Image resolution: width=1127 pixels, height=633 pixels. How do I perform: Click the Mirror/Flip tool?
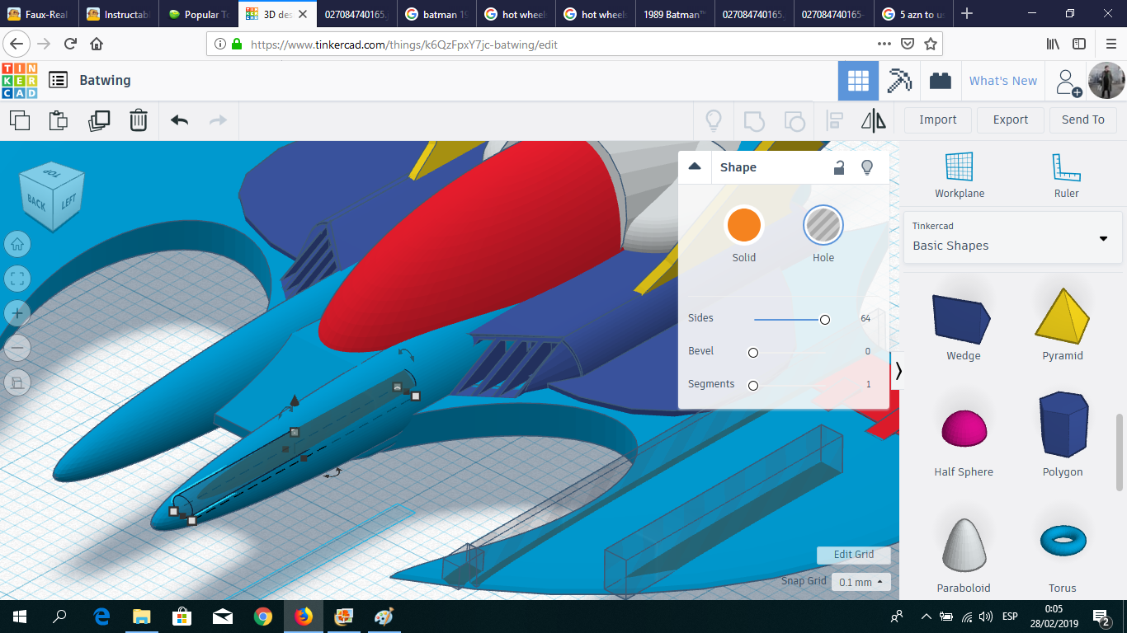pos(874,120)
